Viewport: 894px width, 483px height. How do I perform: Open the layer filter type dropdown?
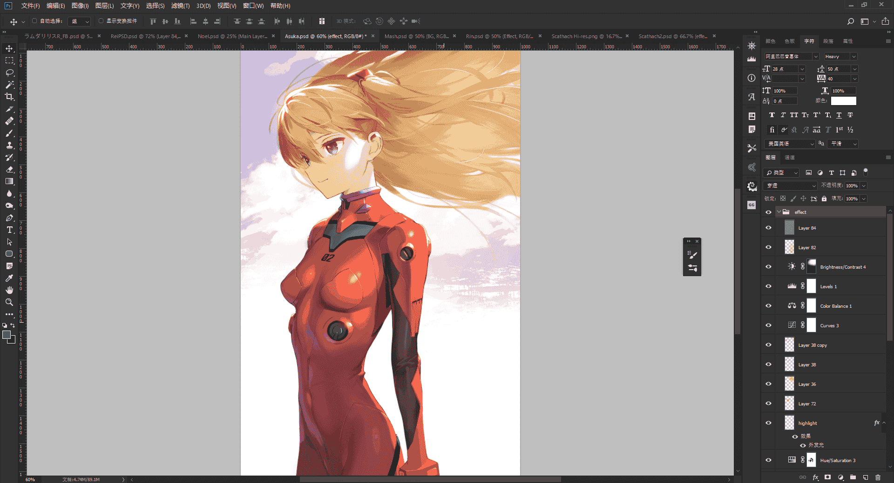tap(782, 172)
